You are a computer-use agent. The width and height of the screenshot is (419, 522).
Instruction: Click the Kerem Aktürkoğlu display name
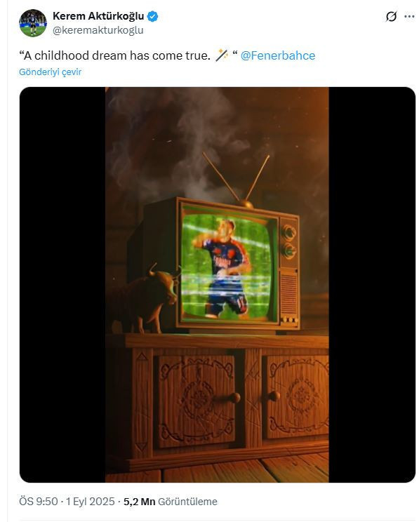click(98, 16)
